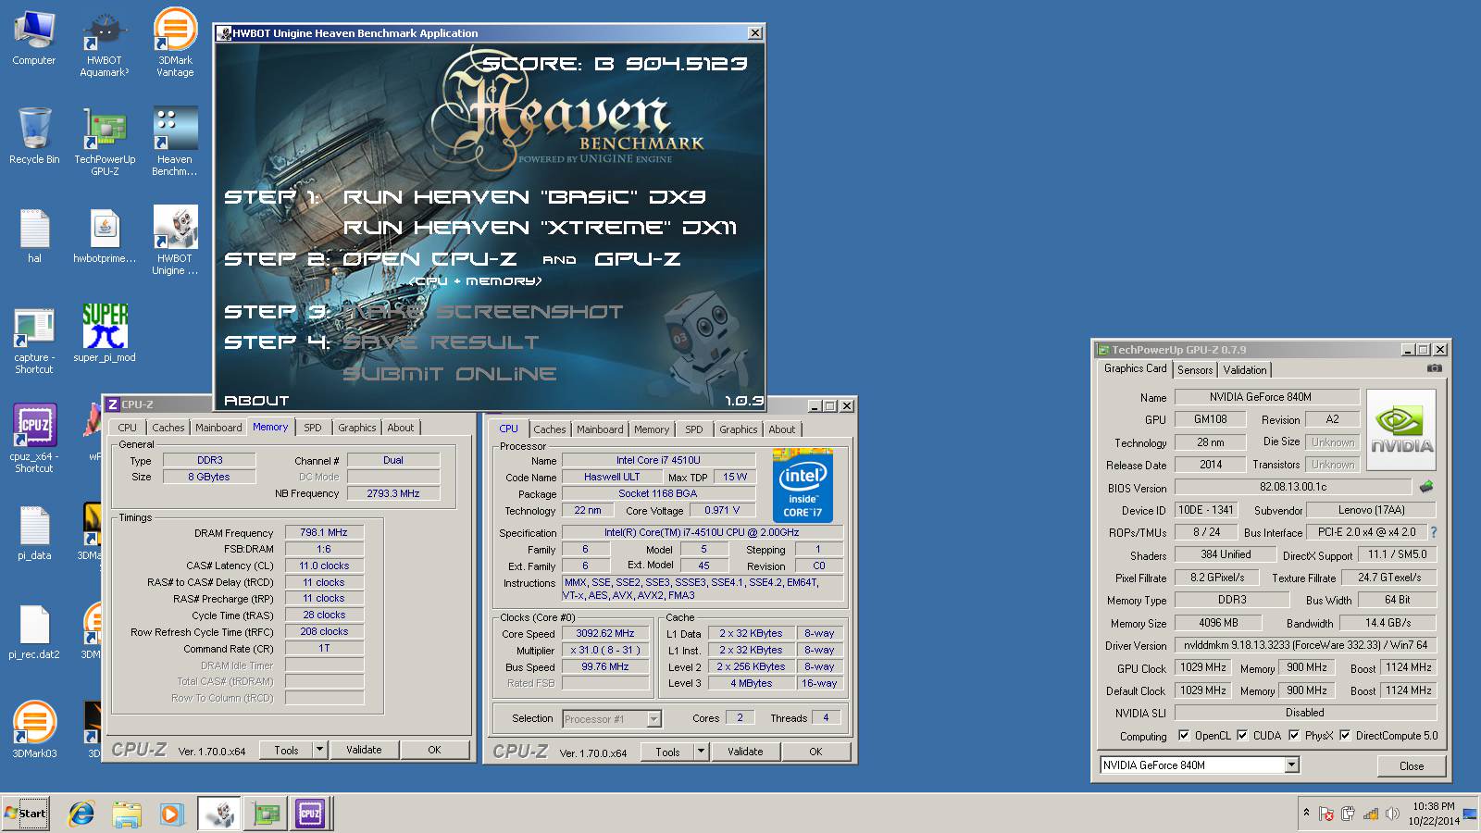Click Close button in GPU-Z

(x=1412, y=765)
